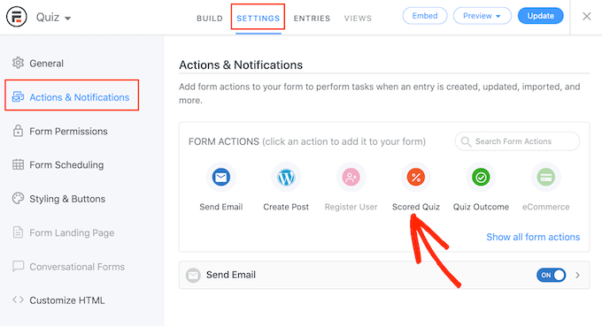Open Styling & Buttons settings
The width and height of the screenshot is (602, 326).
(x=58, y=199)
